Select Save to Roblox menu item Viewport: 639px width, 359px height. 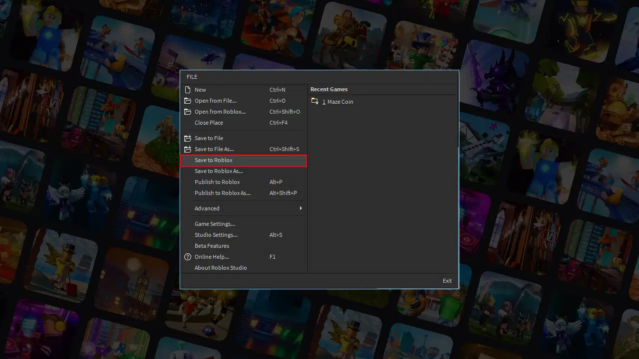(244, 160)
